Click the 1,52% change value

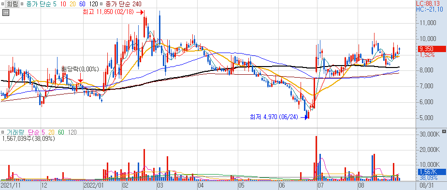pyautogui.click(x=427, y=54)
